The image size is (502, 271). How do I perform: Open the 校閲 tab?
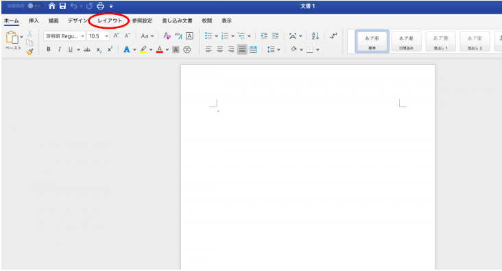pyautogui.click(x=207, y=21)
